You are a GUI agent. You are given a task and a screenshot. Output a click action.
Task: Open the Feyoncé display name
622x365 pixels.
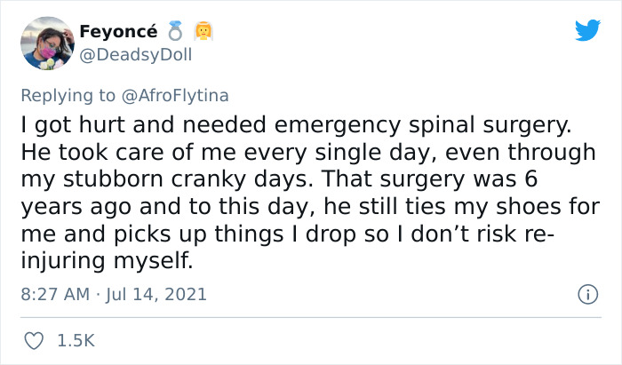click(119, 32)
